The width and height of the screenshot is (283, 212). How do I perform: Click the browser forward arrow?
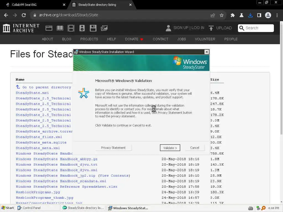15,15
